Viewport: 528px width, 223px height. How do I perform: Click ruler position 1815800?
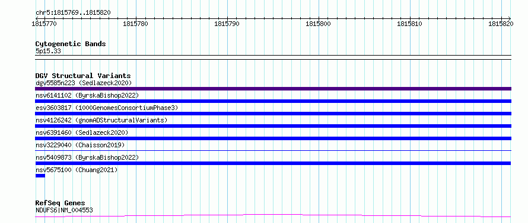pyautogui.click(x=319, y=24)
